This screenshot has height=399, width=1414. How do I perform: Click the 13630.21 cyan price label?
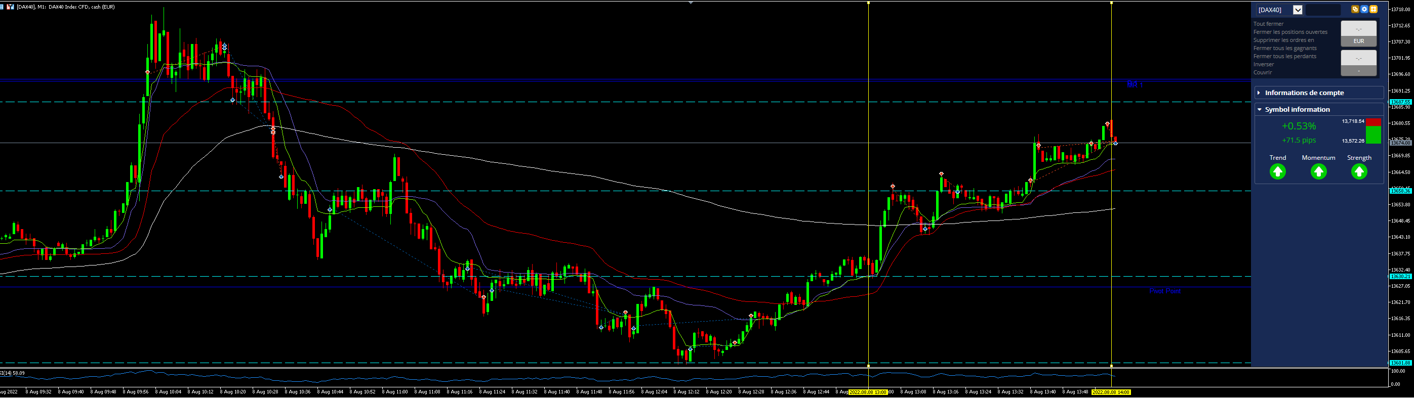pos(1400,277)
